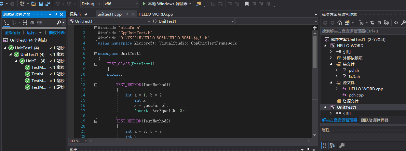The height and width of the screenshot is (151, 406).
Task: Click 全部运行 to run all tests
Action: tap(13, 33)
